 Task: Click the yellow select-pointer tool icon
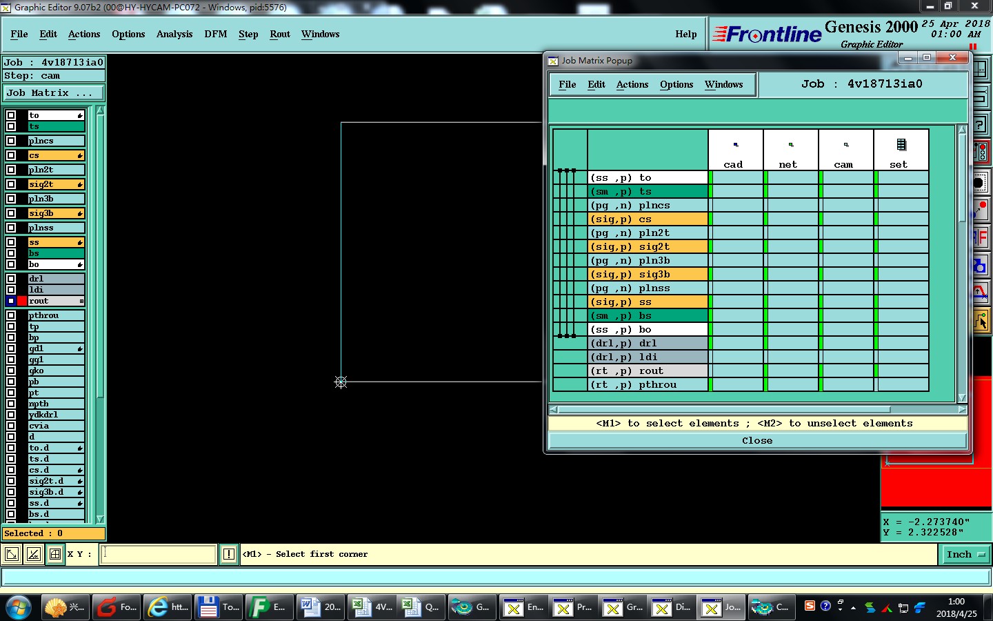981,321
